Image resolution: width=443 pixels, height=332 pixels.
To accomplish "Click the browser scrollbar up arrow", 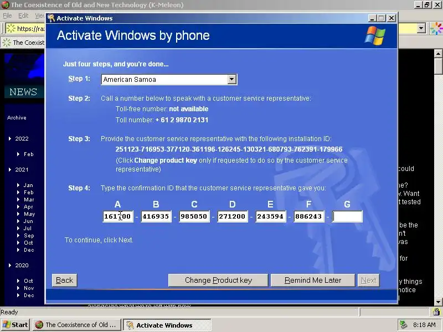I will (x=438, y=53).
